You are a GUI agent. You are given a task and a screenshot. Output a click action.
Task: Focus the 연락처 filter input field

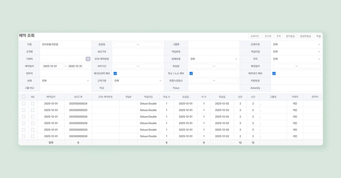[x=65, y=73]
